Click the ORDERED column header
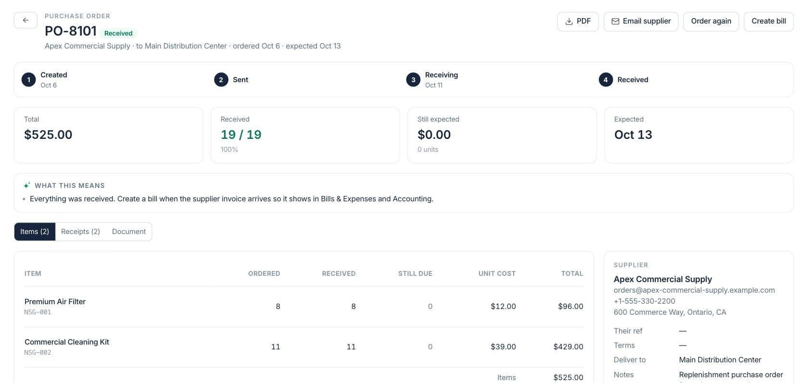808x383 pixels. coord(264,274)
